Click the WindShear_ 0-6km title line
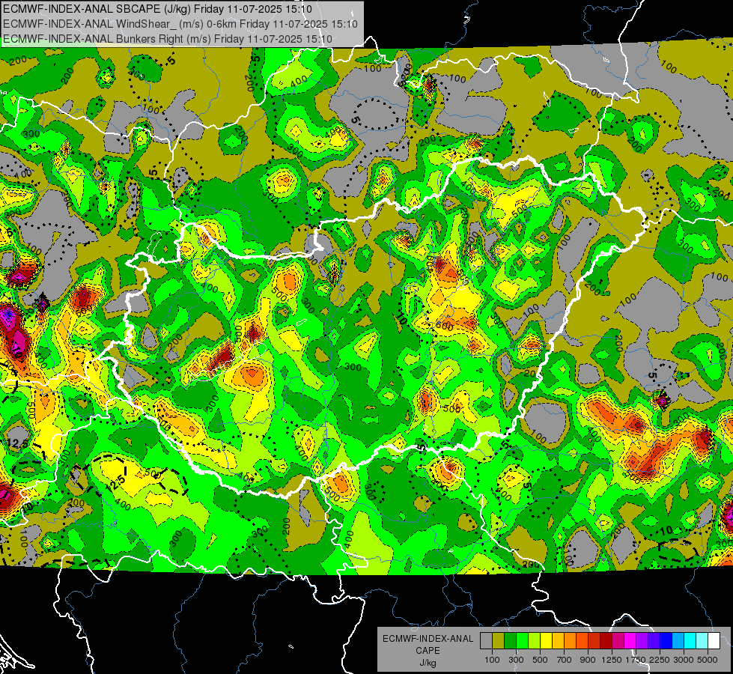 pyautogui.click(x=180, y=24)
